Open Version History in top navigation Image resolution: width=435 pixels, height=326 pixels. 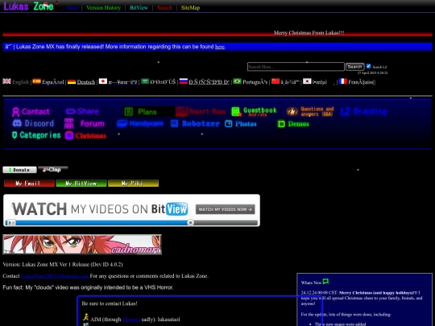click(103, 8)
